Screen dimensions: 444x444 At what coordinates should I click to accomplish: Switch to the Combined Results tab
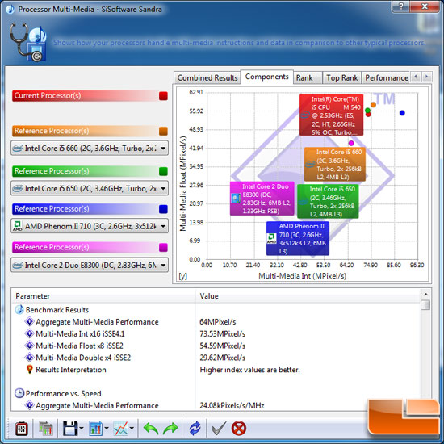pyautogui.click(x=207, y=77)
